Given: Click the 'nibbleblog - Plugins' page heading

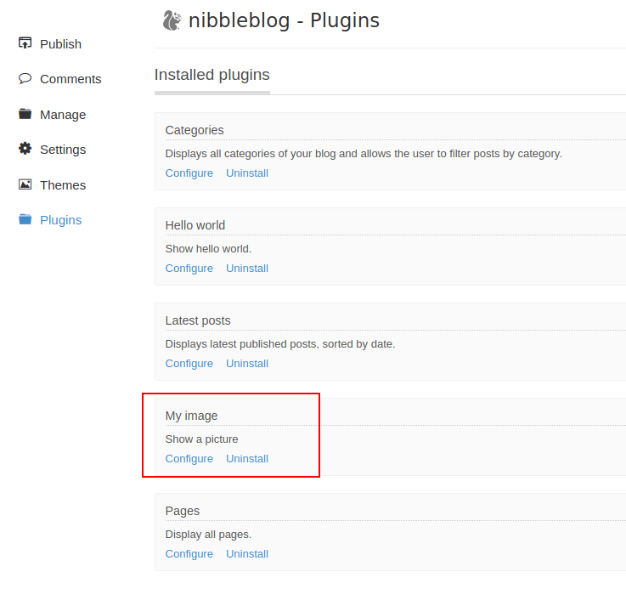Looking at the screenshot, I should click(284, 20).
